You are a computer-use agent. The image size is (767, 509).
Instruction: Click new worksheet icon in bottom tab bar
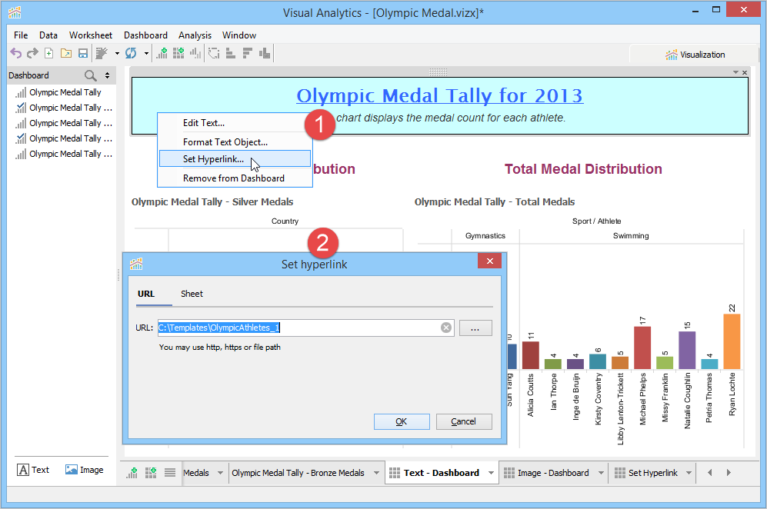tap(132, 473)
